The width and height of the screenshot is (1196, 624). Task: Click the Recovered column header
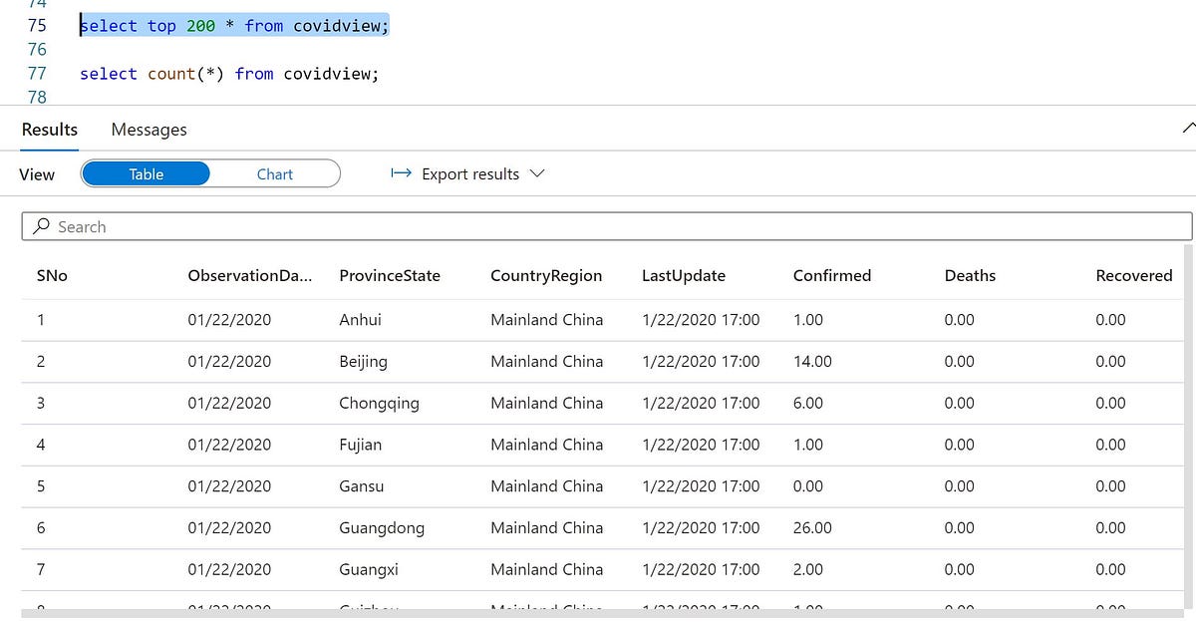[x=1133, y=275]
